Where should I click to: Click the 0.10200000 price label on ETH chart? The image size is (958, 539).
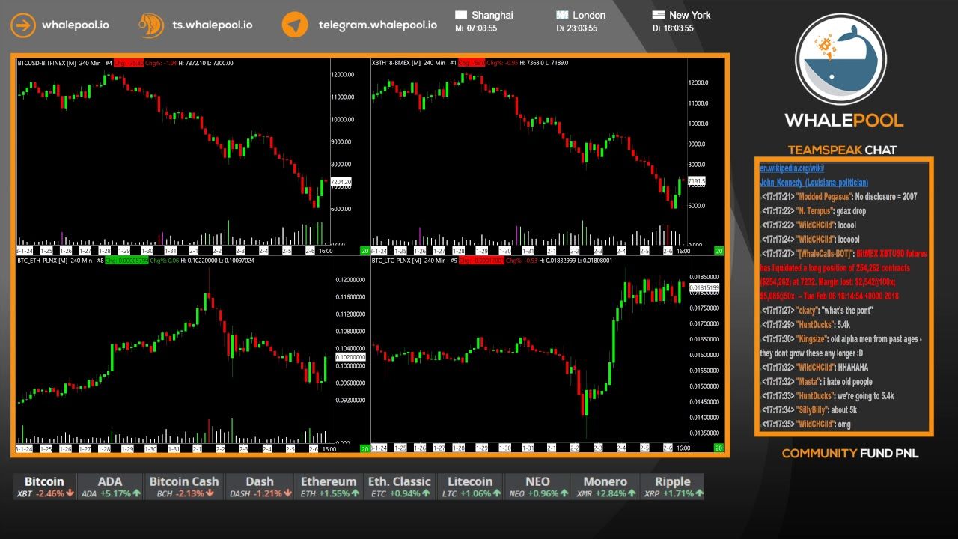click(x=350, y=358)
